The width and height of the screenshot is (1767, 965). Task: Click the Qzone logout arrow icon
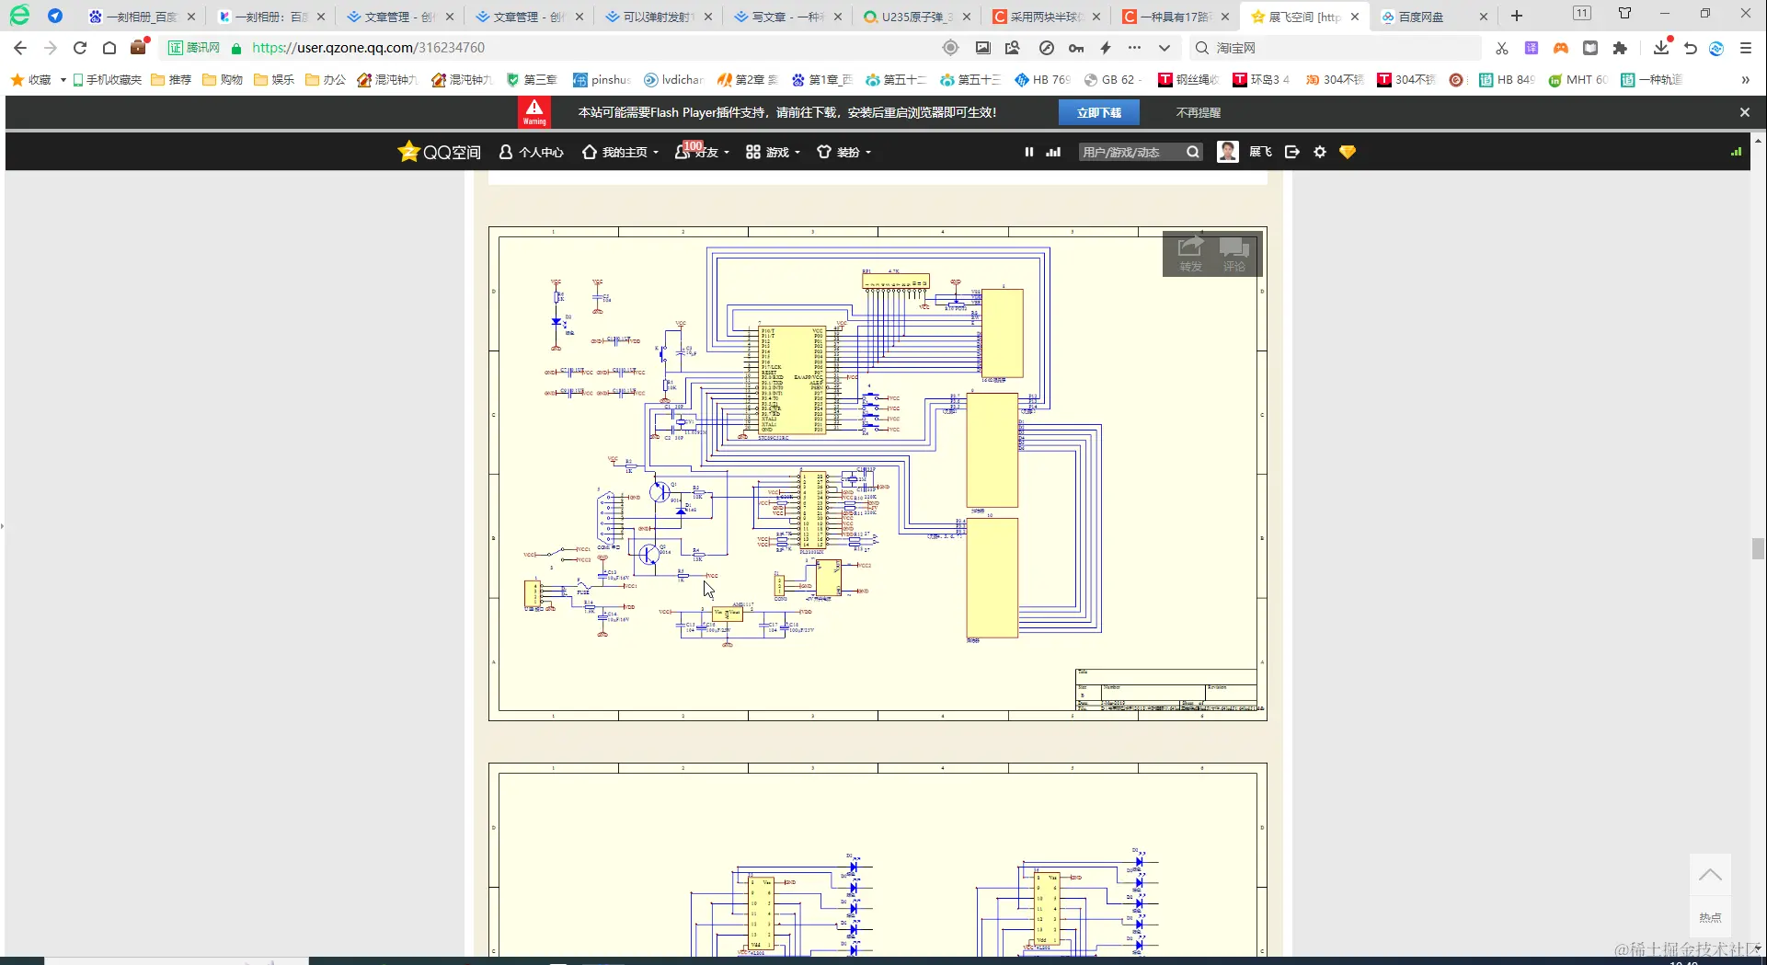coord(1292,152)
